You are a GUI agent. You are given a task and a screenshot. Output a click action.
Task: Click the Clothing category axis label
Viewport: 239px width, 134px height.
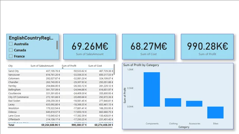(x=173, y=124)
